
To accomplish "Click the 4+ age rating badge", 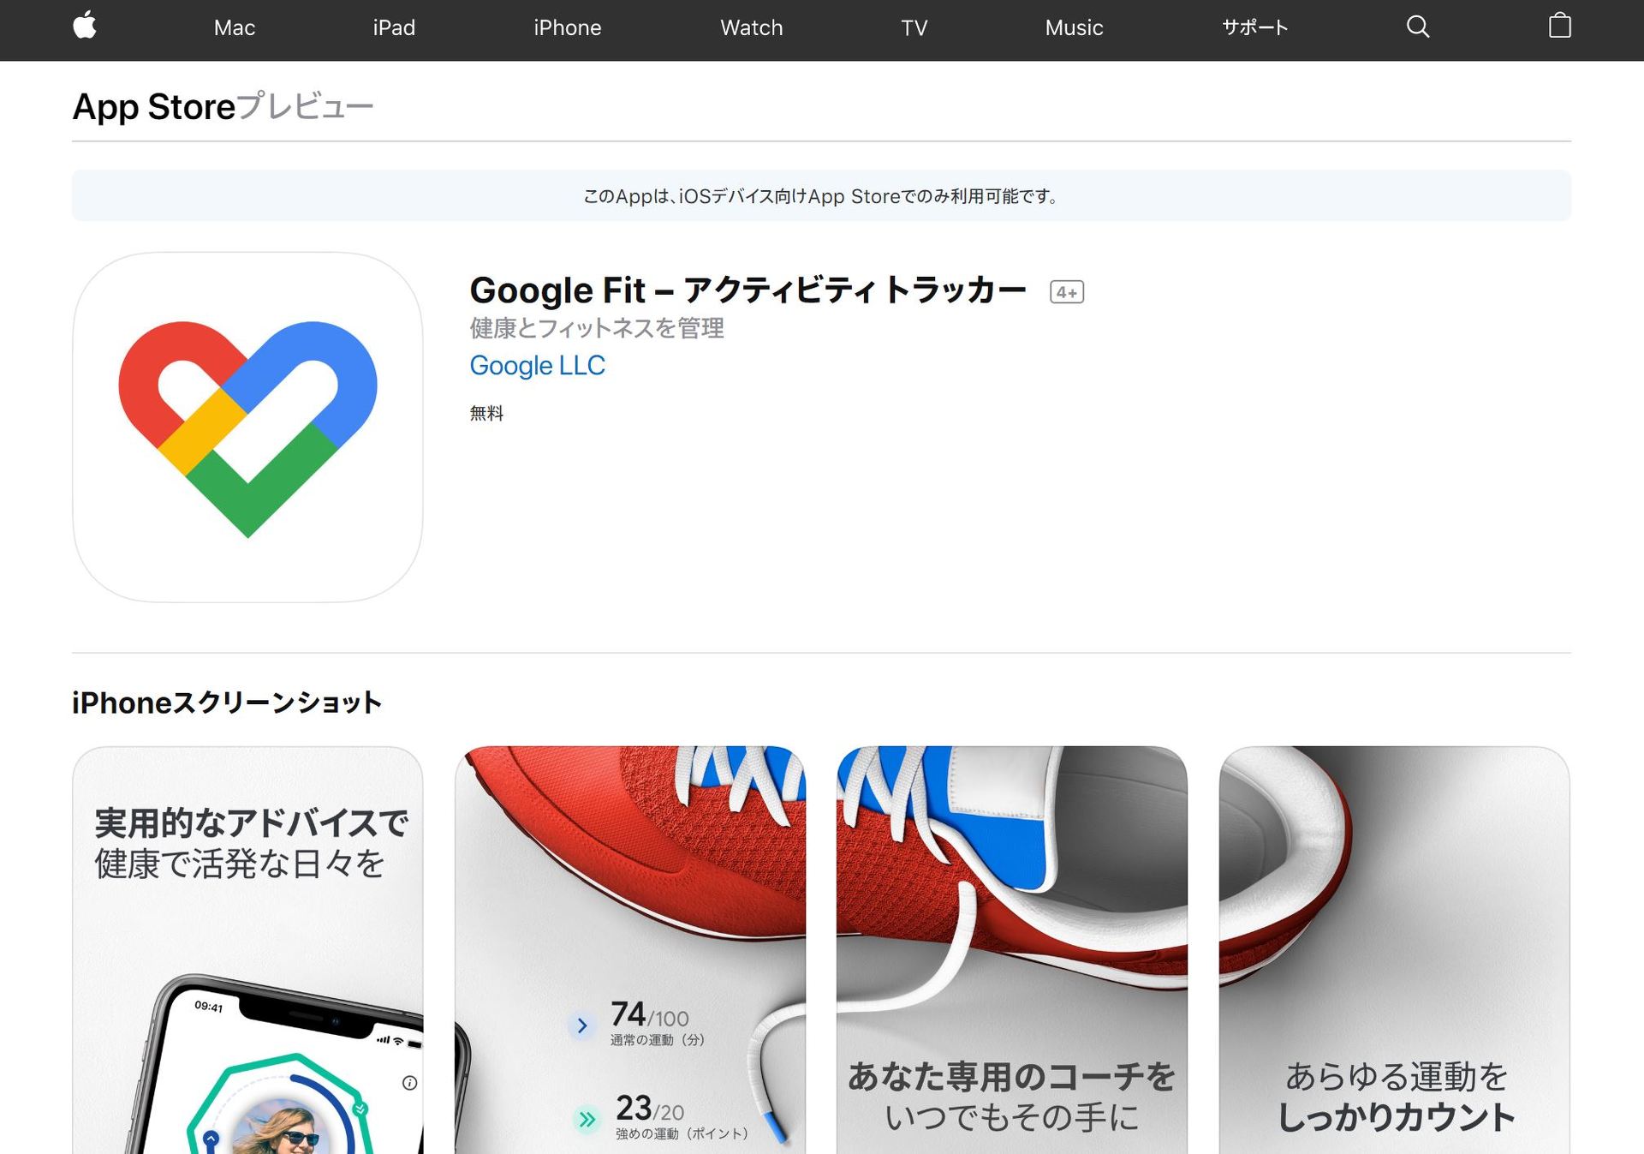I will pos(1066,292).
